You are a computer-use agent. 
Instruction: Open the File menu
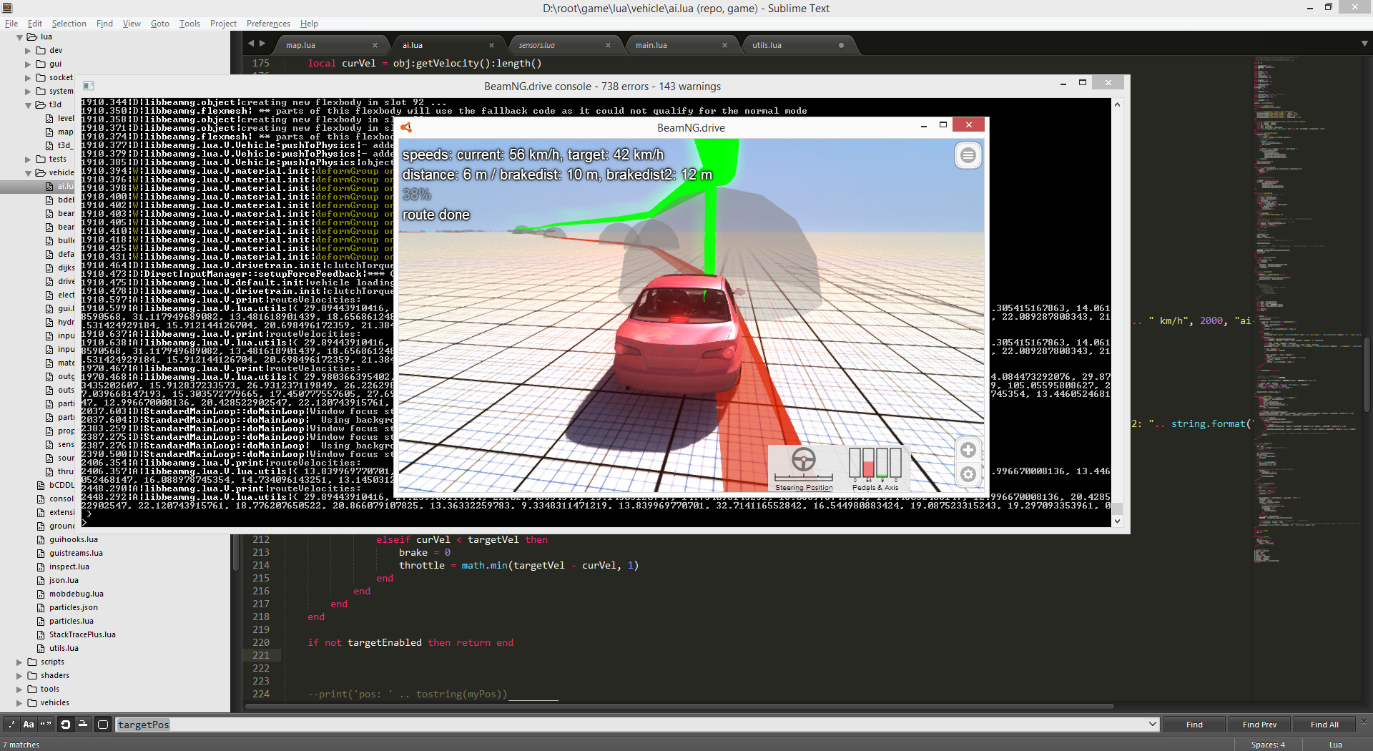pyautogui.click(x=11, y=24)
